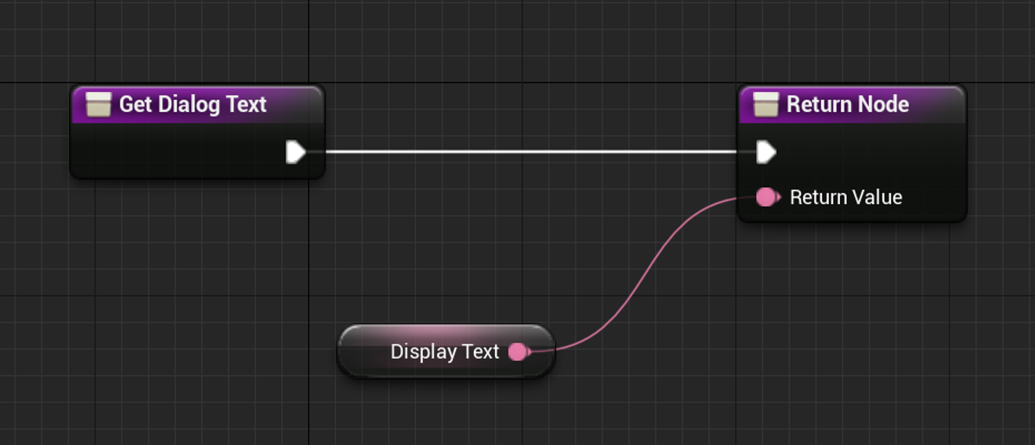Click the Display Text label text
Viewport: 1035px width, 445px height.
point(444,351)
